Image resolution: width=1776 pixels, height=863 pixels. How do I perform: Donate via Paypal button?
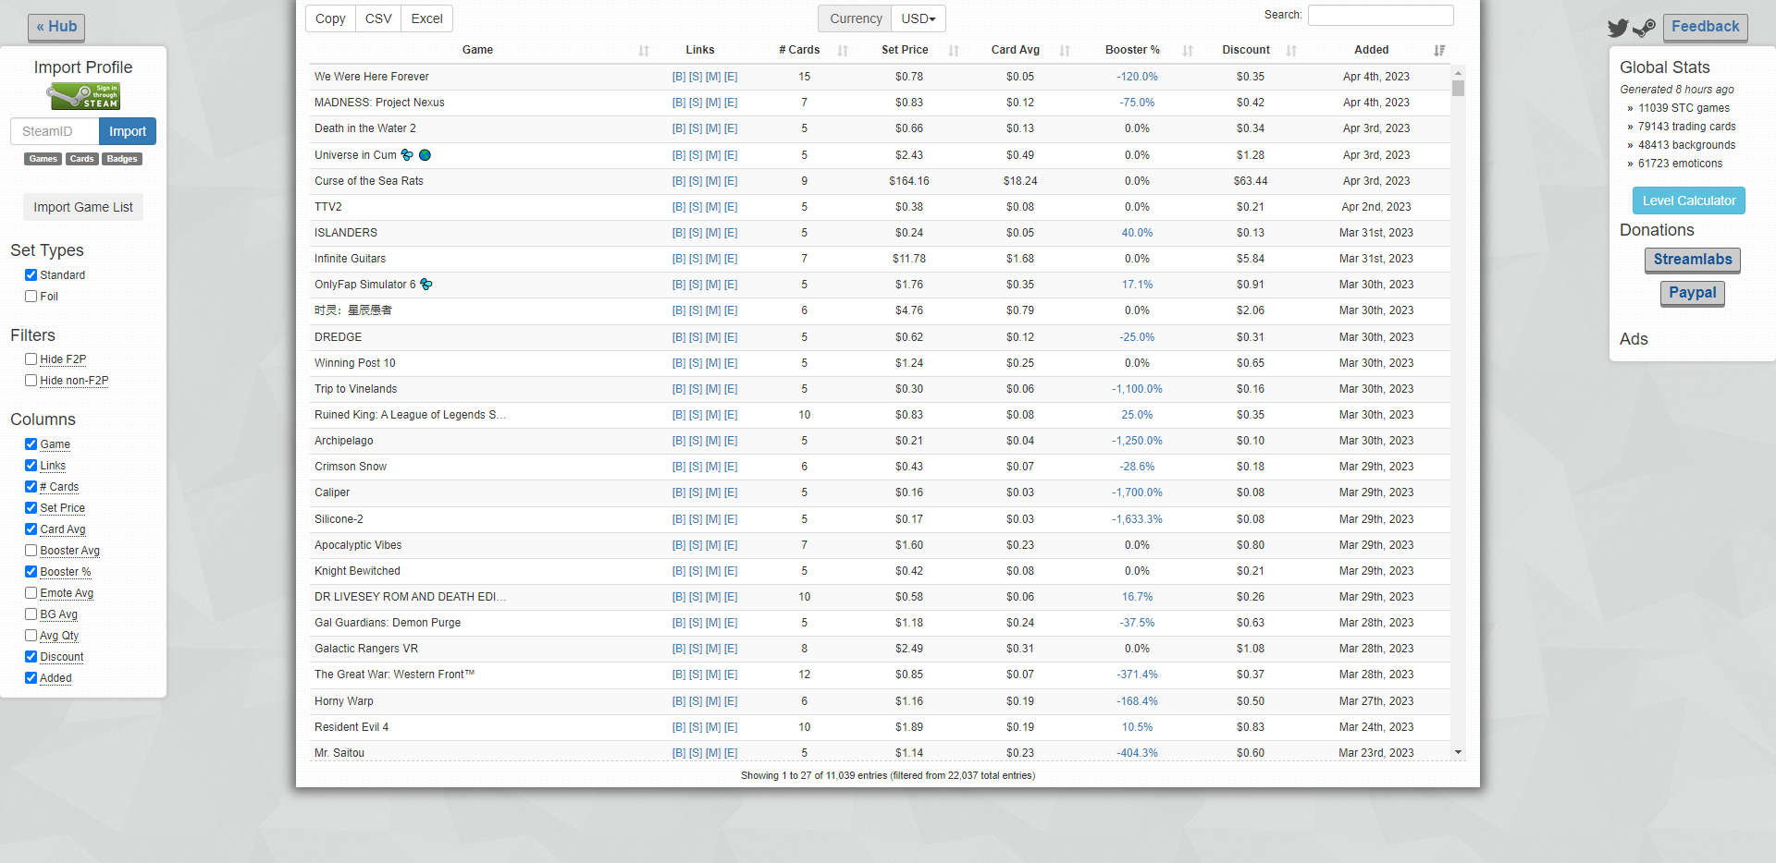click(1693, 293)
